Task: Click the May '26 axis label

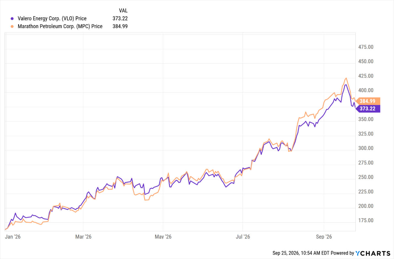Action: pyautogui.click(x=163, y=237)
